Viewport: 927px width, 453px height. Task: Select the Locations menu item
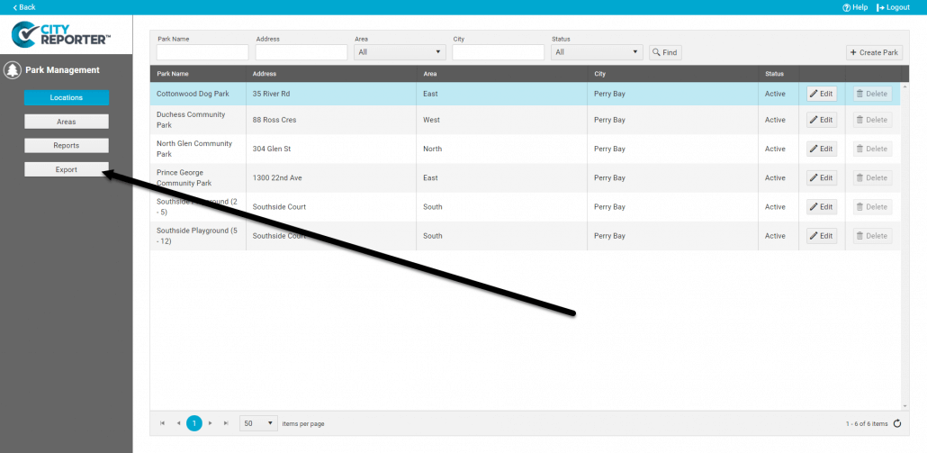pos(67,97)
